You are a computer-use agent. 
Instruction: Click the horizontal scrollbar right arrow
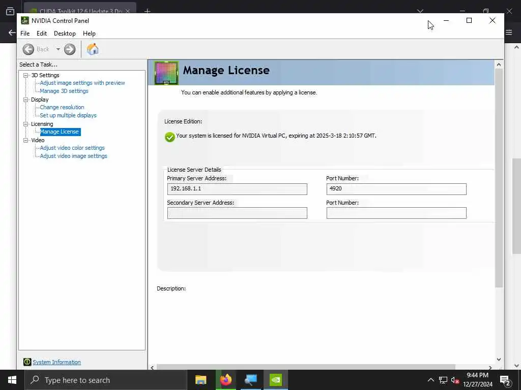[x=490, y=368]
